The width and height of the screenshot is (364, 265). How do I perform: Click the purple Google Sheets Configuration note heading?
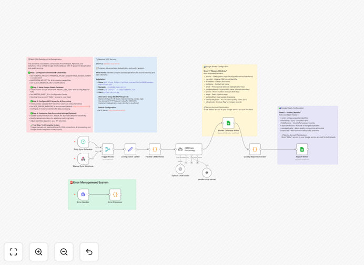(x=292, y=108)
